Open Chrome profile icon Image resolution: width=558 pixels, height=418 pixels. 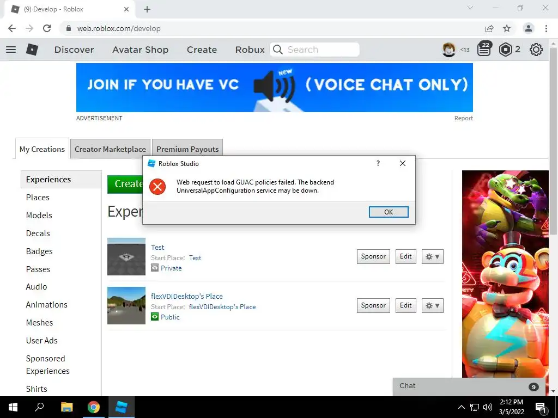tap(529, 28)
